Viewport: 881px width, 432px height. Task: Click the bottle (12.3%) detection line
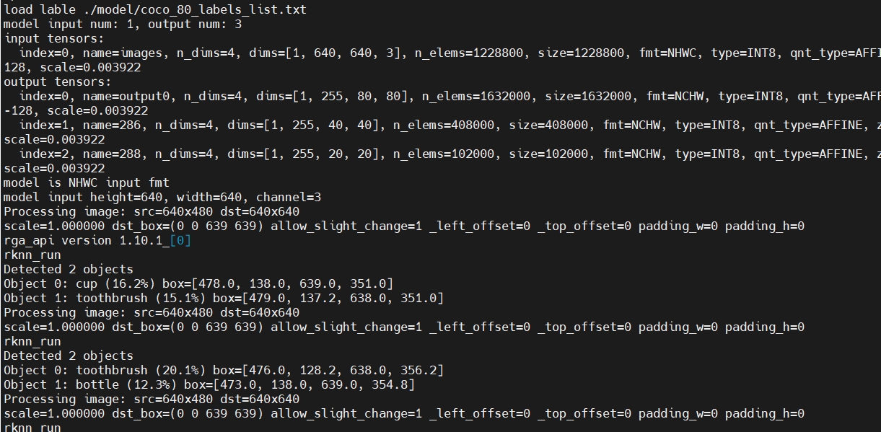tap(209, 384)
